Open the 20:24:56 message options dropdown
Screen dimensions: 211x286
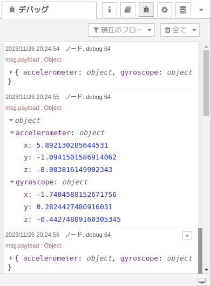187,236
